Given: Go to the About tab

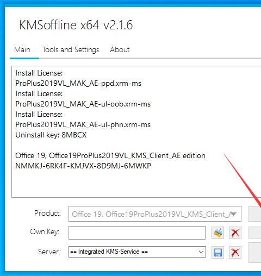Looking at the screenshot, I should pos(120,49).
